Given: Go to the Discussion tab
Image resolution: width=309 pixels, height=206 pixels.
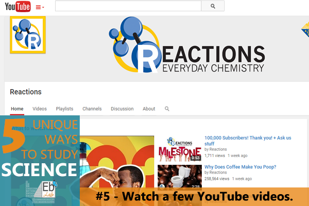Looking at the screenshot, I should (x=122, y=109).
